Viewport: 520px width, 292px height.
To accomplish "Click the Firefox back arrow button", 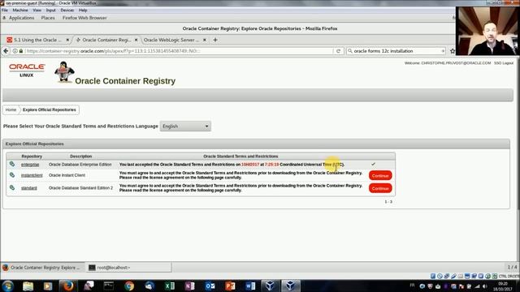I will (x=6, y=51).
